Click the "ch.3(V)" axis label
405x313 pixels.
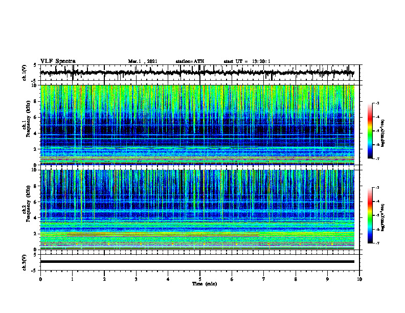[x=25, y=262]
